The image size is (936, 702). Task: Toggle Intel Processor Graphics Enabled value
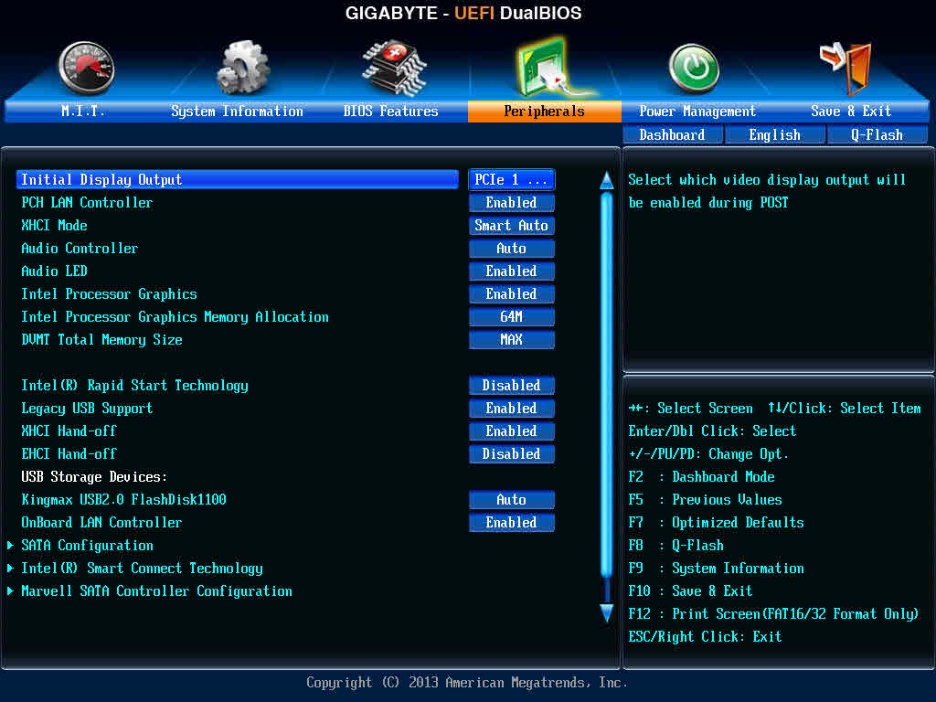click(512, 294)
